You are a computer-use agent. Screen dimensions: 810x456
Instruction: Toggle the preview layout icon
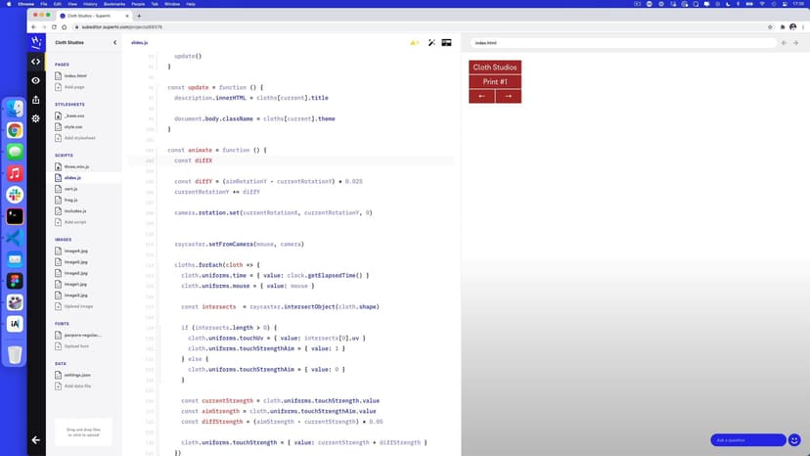[446, 43]
